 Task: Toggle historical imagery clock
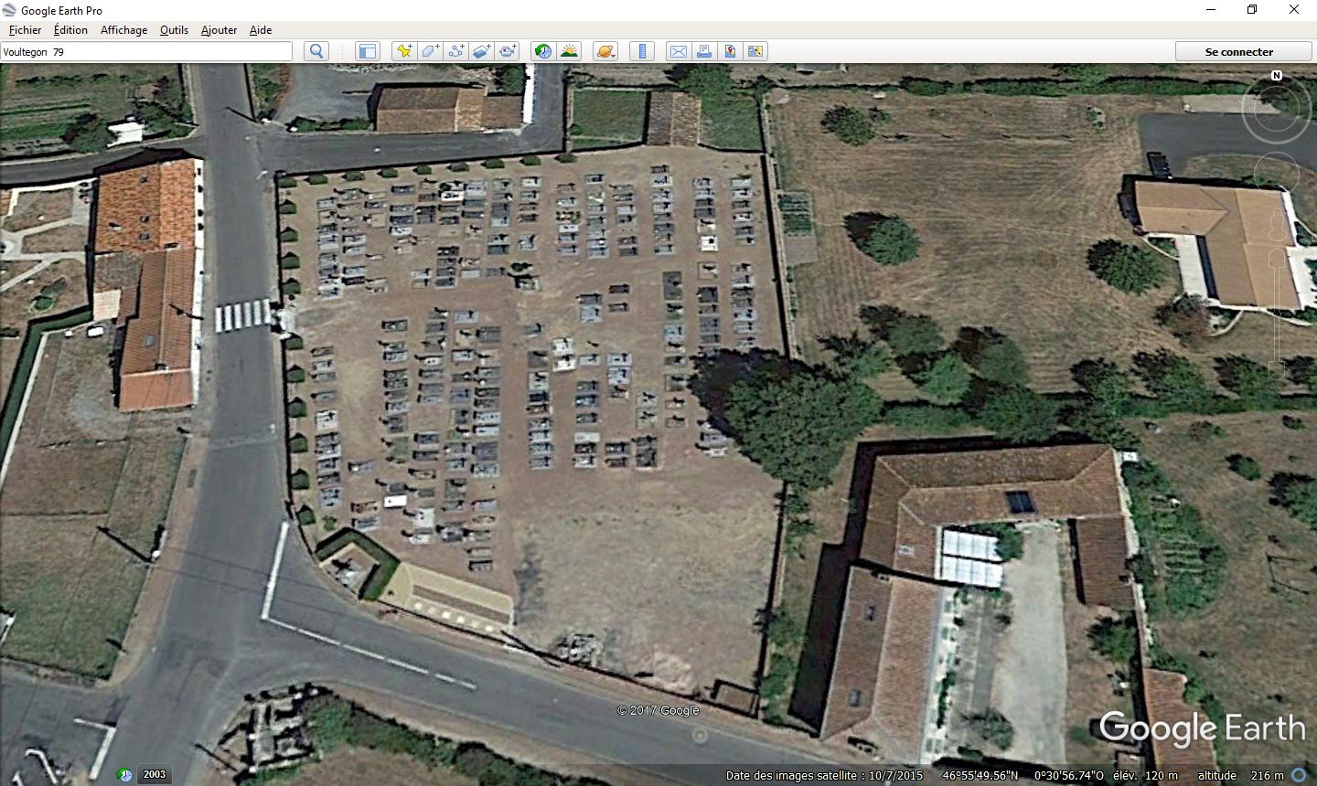tap(543, 51)
